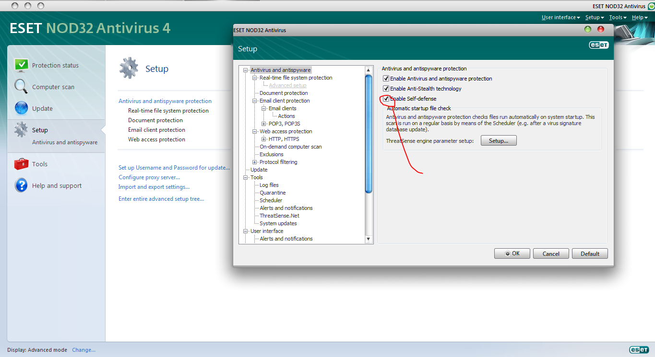Click the Default button
Viewport: 655px width, 357px height.
590,253
